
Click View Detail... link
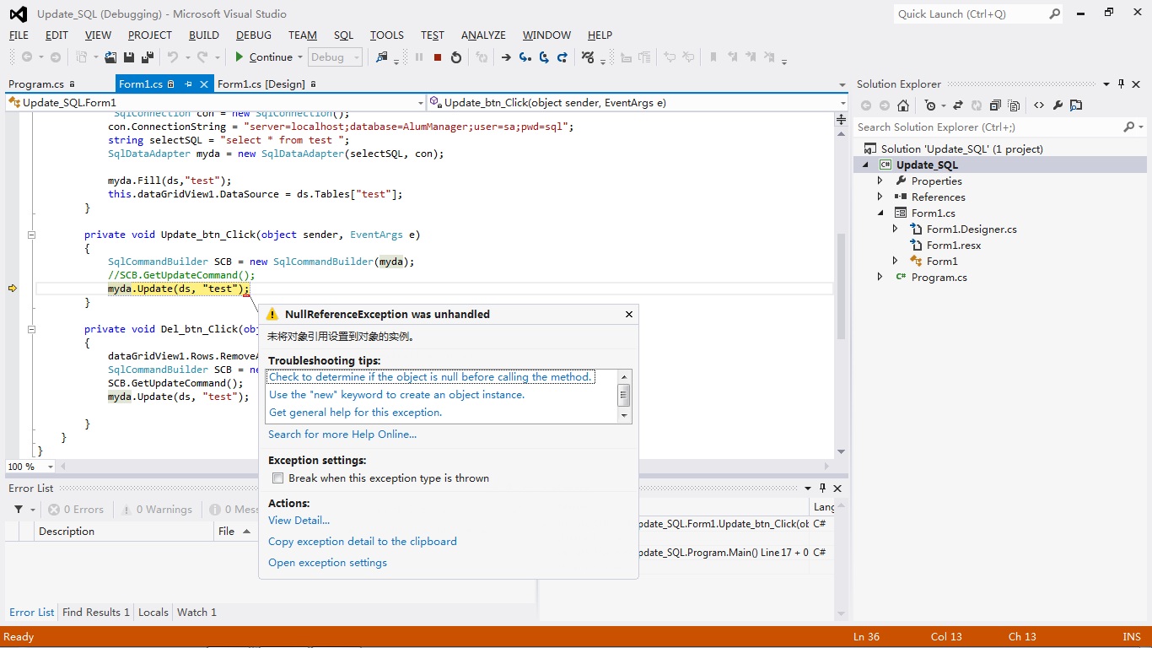[x=299, y=521]
